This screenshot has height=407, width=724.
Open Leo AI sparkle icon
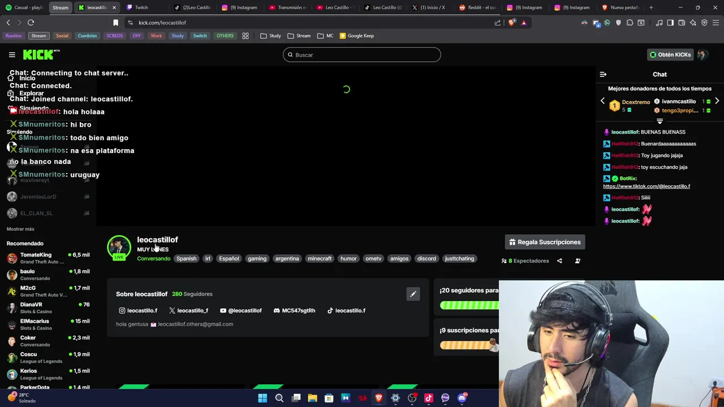click(x=693, y=23)
